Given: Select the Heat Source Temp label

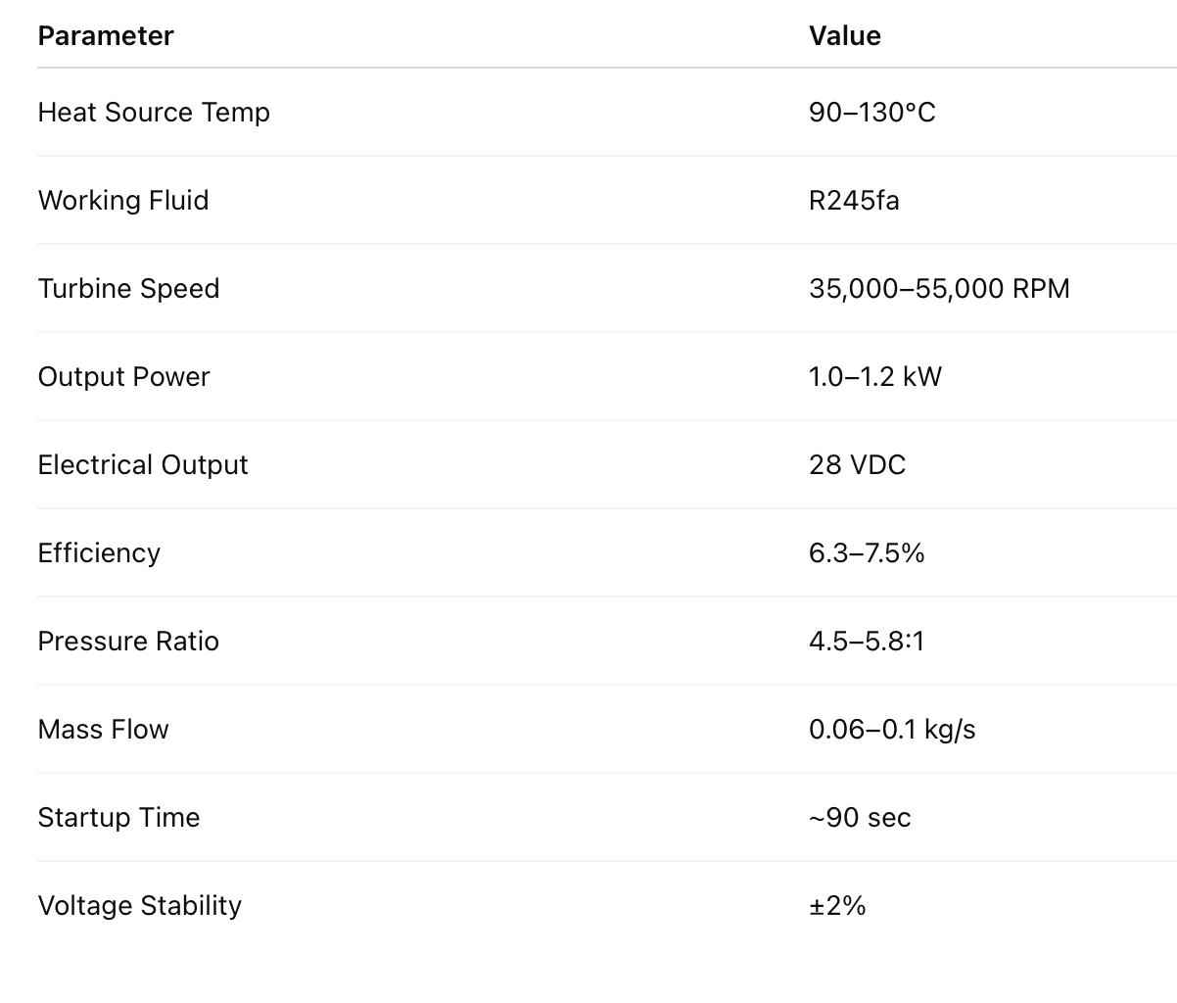Looking at the screenshot, I should (154, 113).
